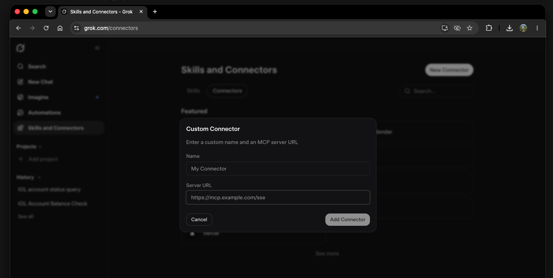Open Search in the sidebar
Viewport: 553px width, 278px height.
tap(59, 66)
